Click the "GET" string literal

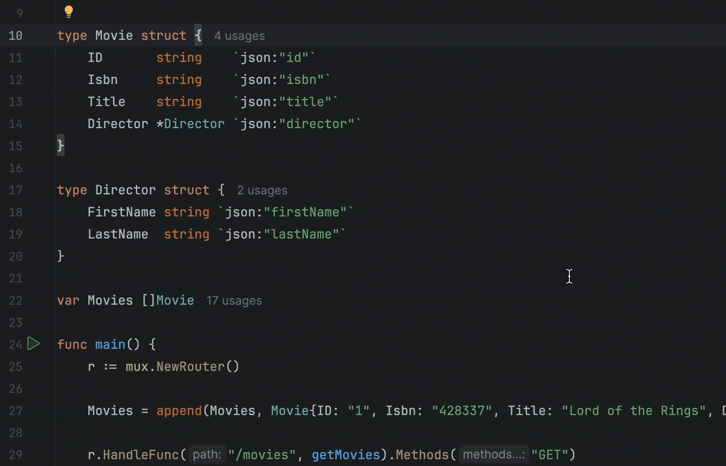click(550, 455)
